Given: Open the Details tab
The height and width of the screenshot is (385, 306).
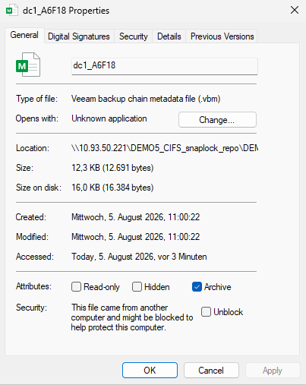Looking at the screenshot, I should [169, 36].
